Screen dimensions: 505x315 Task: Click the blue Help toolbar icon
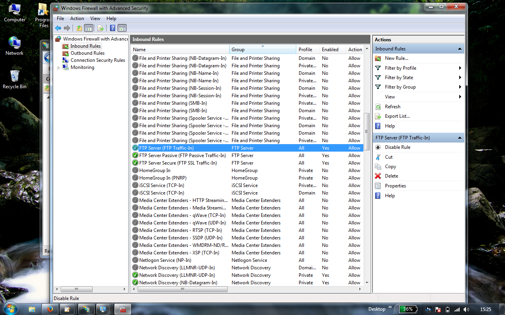[x=112, y=28]
